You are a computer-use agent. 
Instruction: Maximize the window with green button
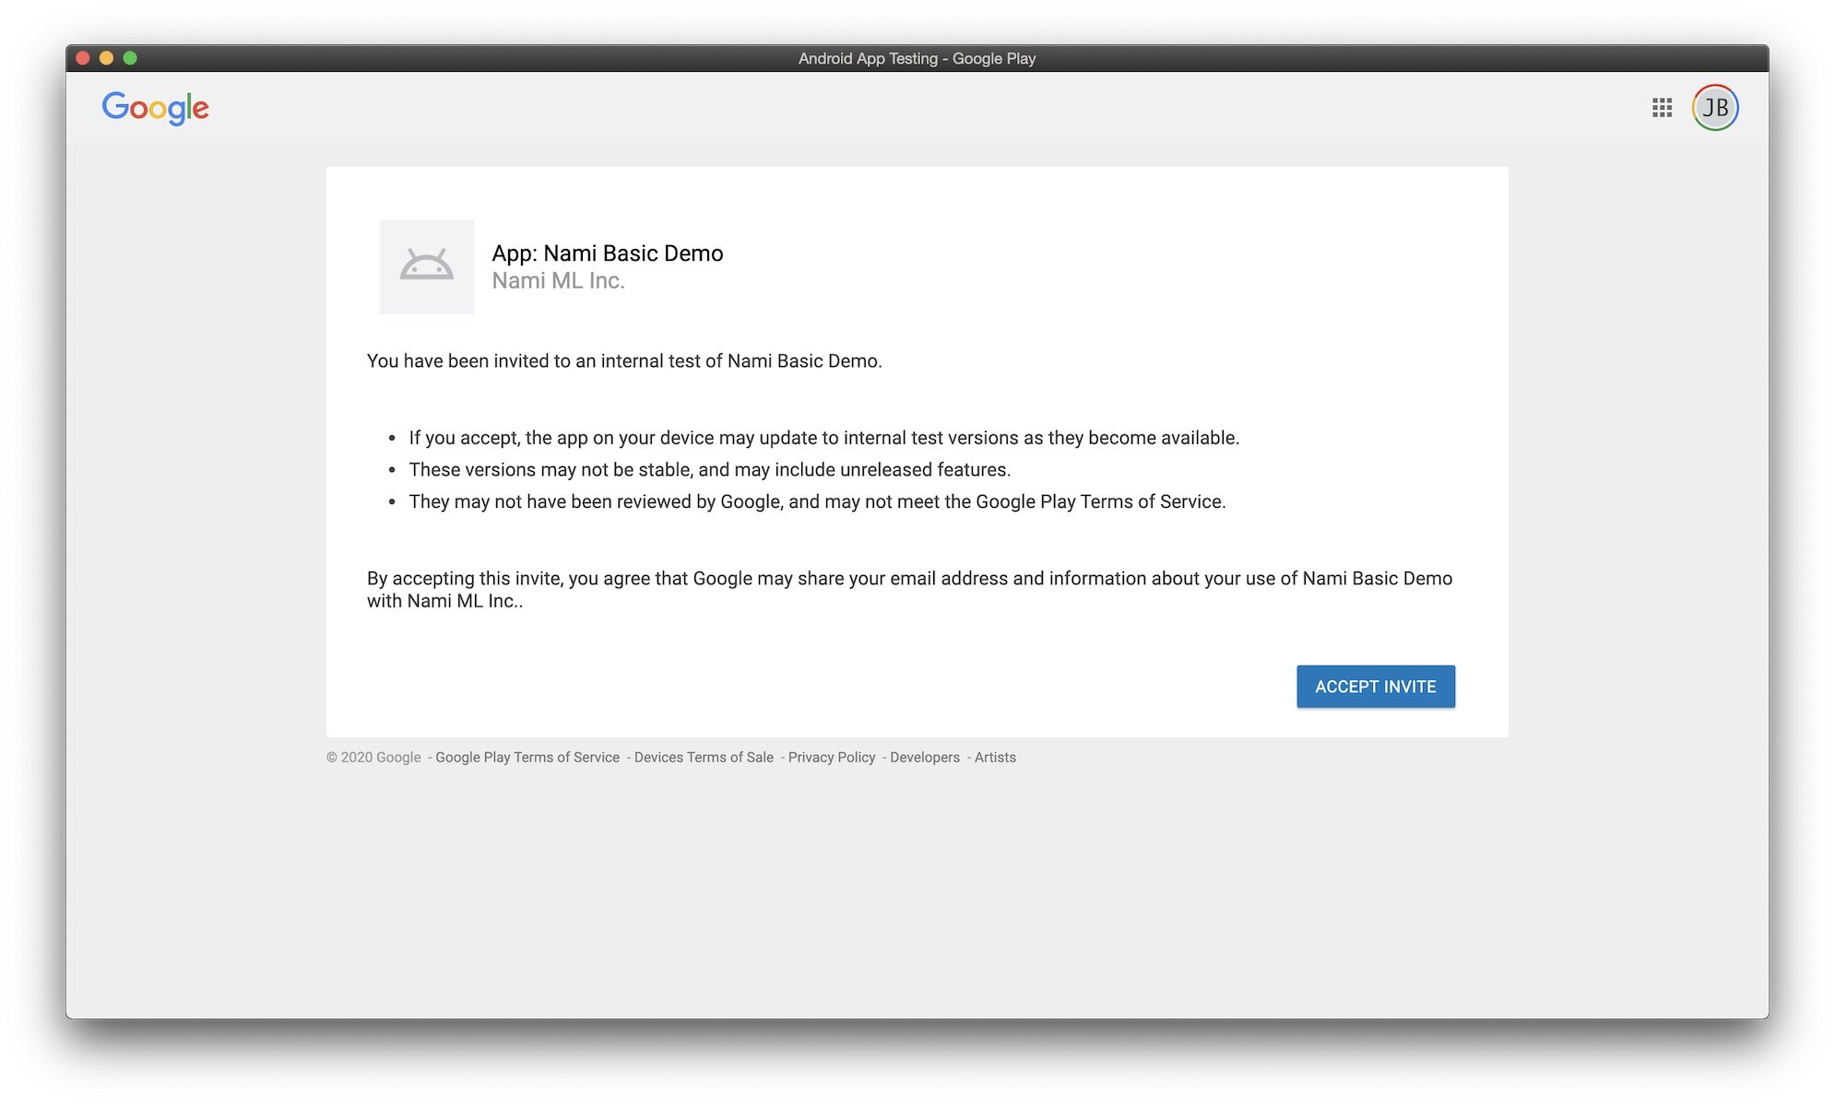pyautogui.click(x=130, y=58)
